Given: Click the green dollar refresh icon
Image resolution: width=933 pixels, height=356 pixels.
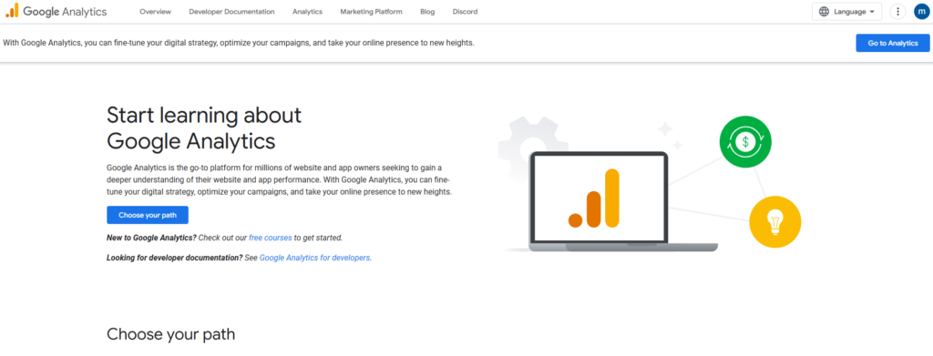Looking at the screenshot, I should [x=745, y=141].
